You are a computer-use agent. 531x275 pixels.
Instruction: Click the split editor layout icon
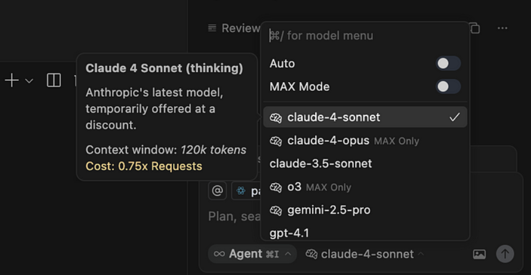(54, 80)
